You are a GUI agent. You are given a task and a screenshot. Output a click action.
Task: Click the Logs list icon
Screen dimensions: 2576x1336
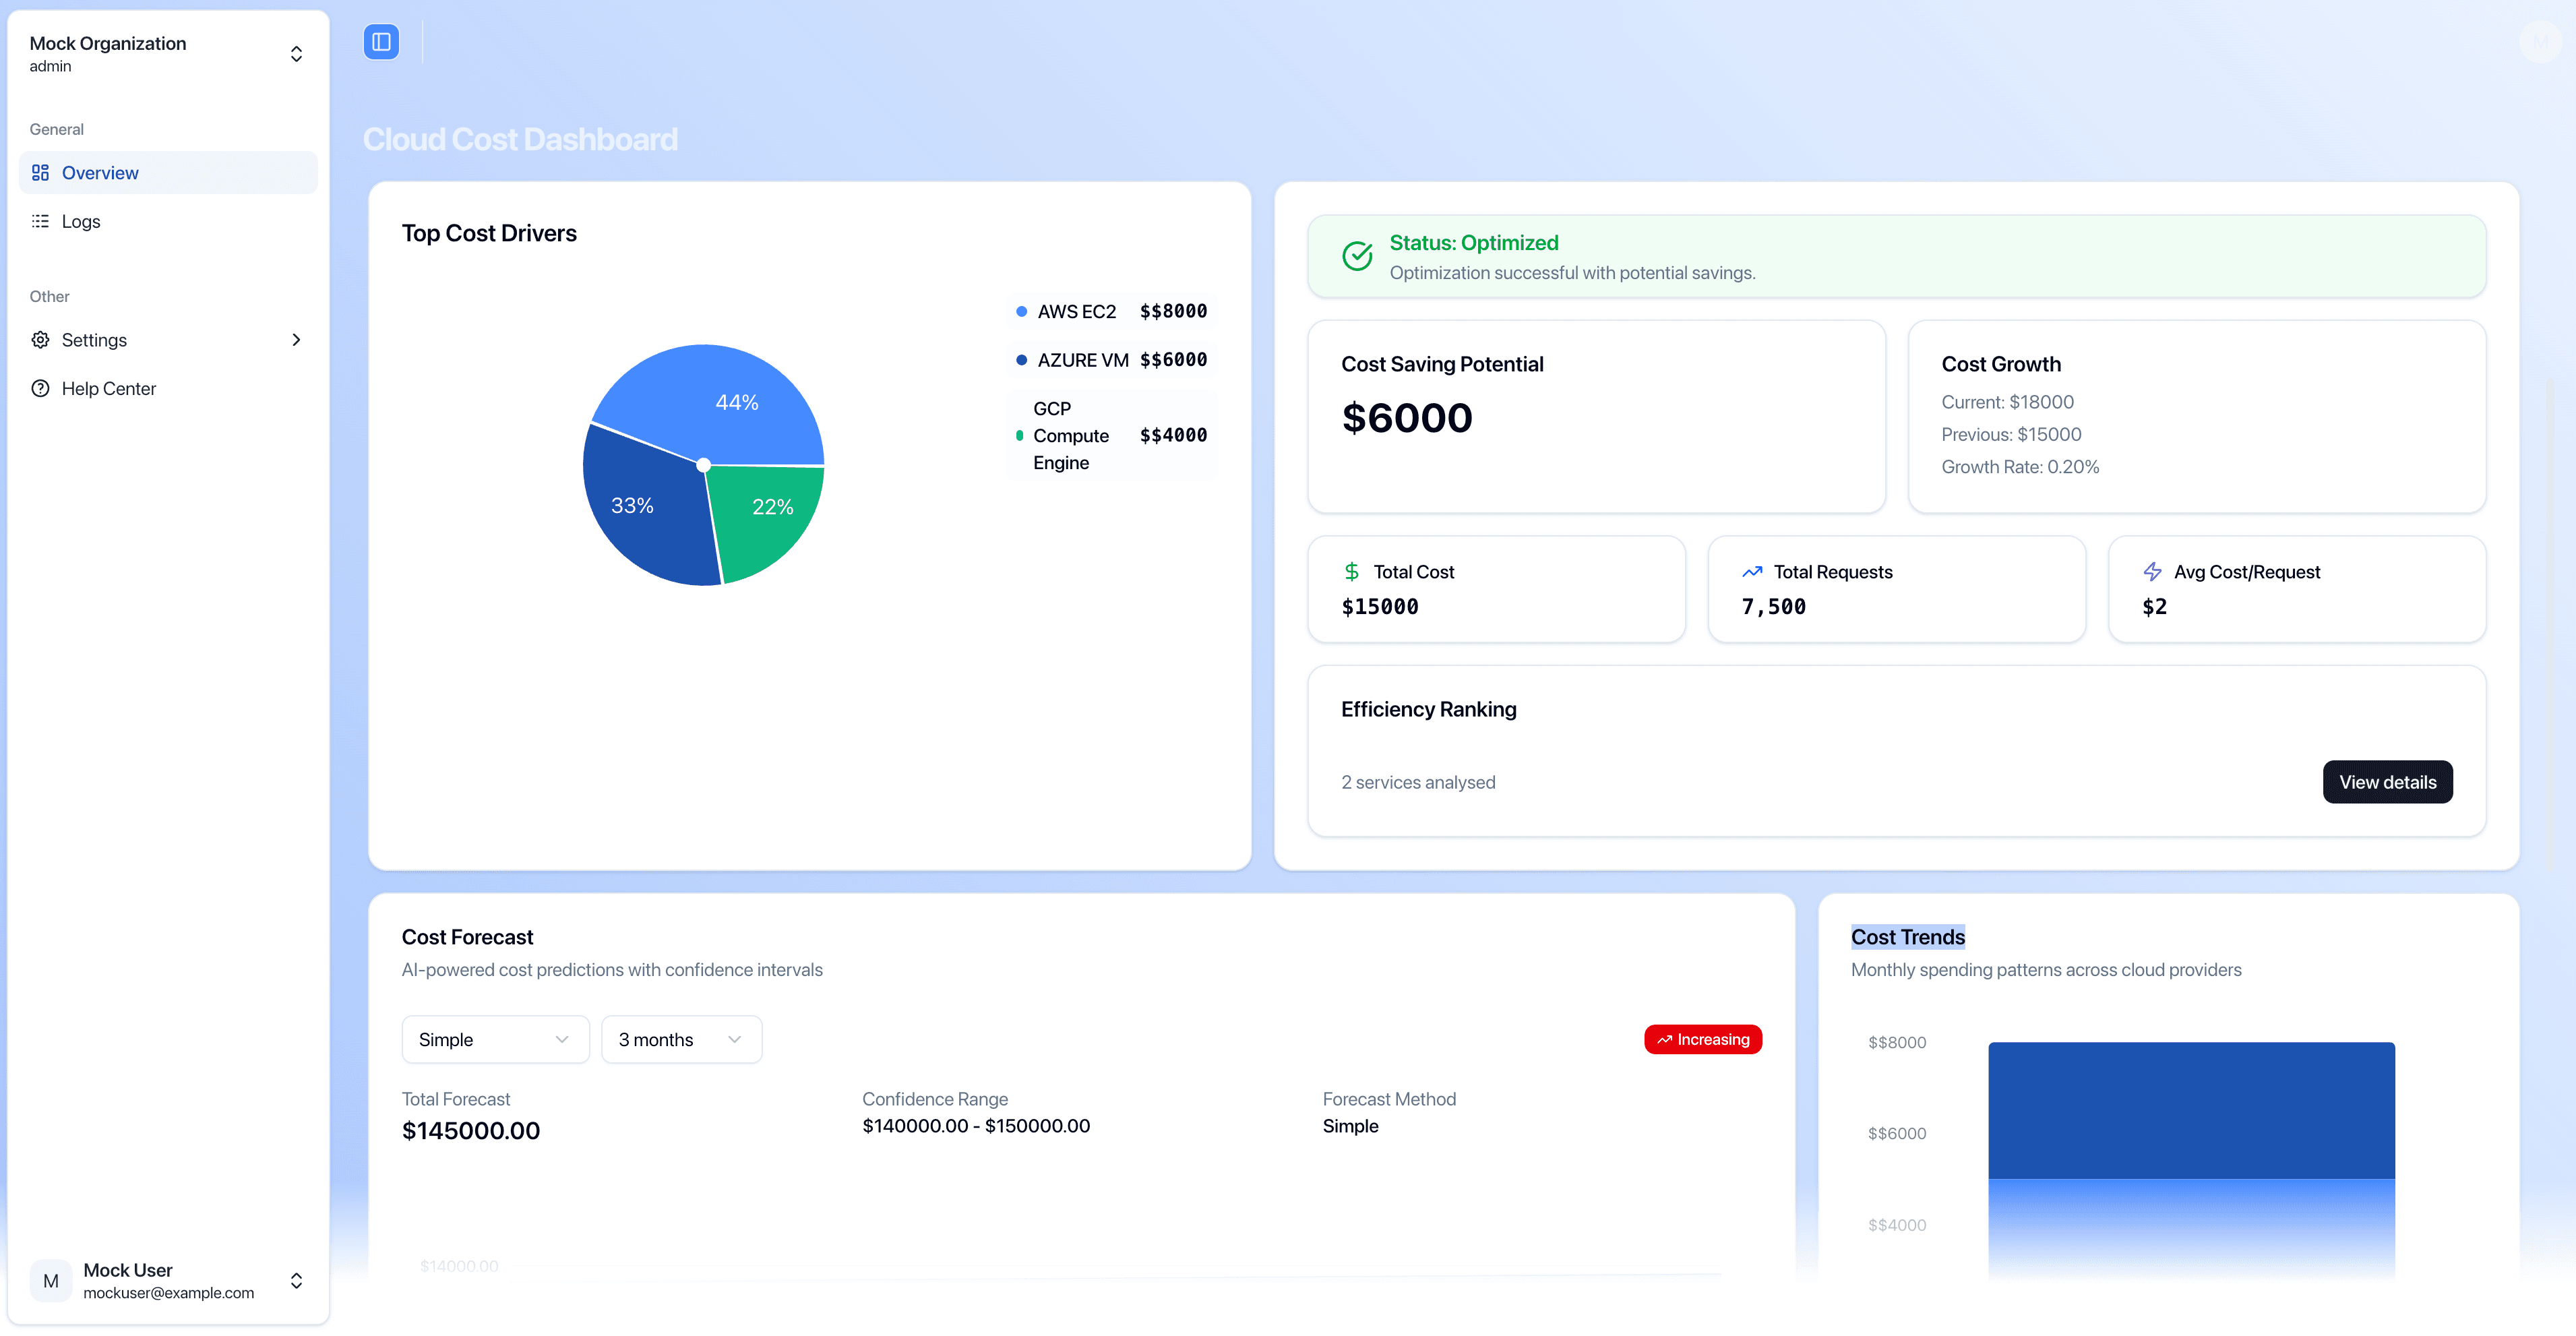click(40, 221)
